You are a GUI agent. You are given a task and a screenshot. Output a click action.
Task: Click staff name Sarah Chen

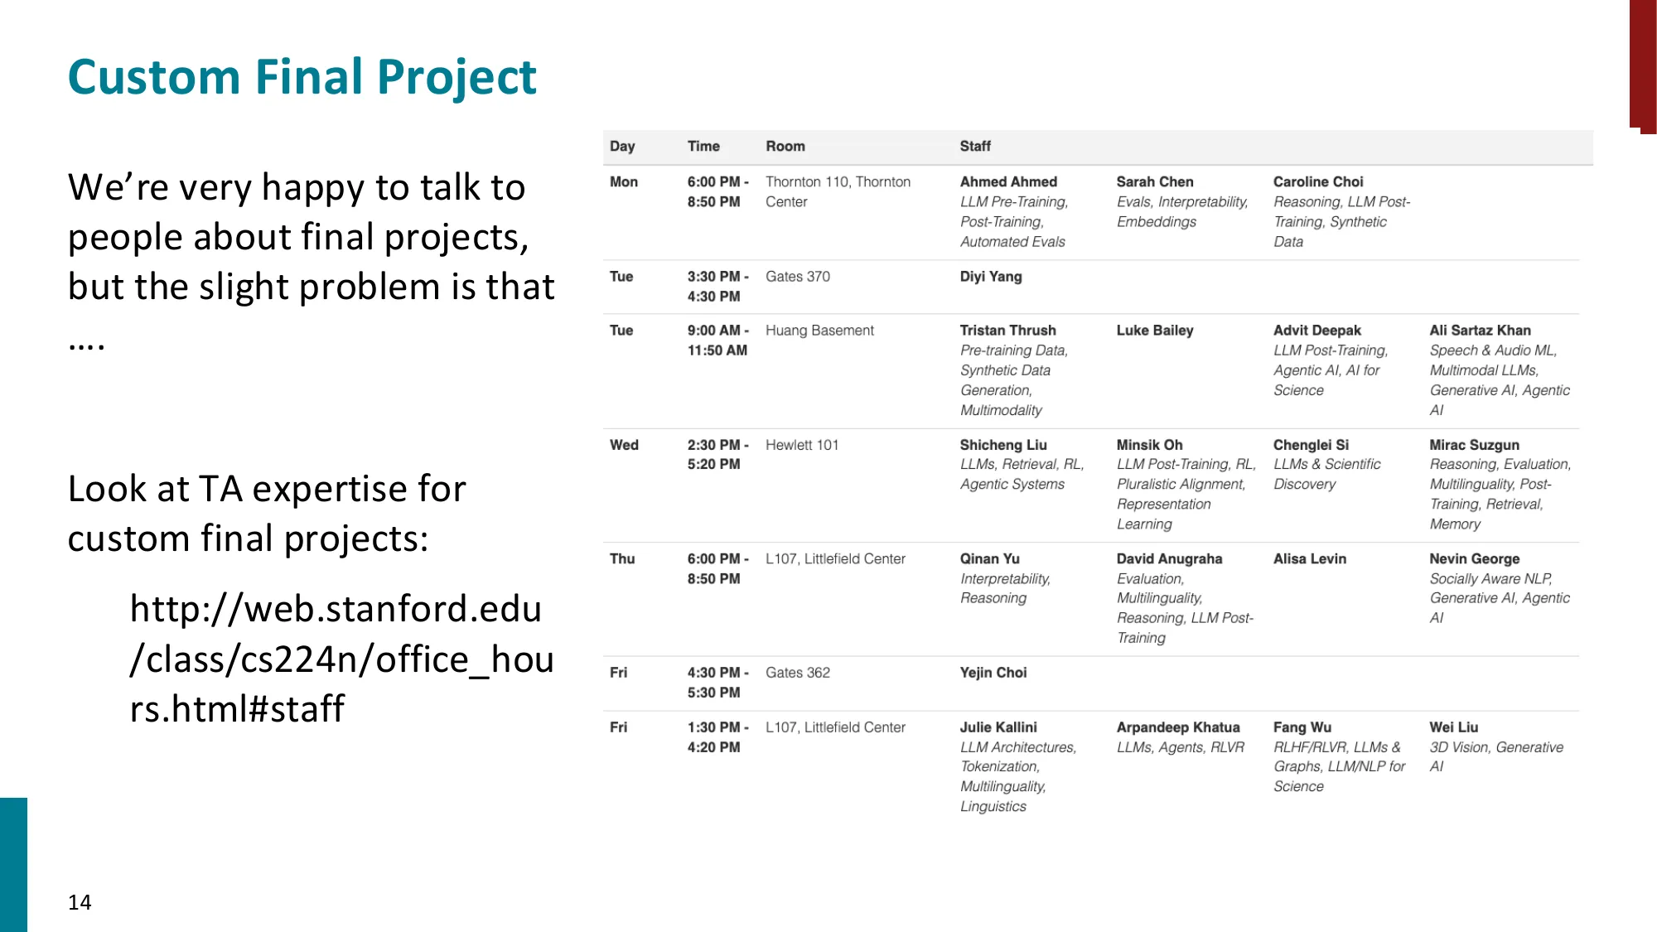1154,182
